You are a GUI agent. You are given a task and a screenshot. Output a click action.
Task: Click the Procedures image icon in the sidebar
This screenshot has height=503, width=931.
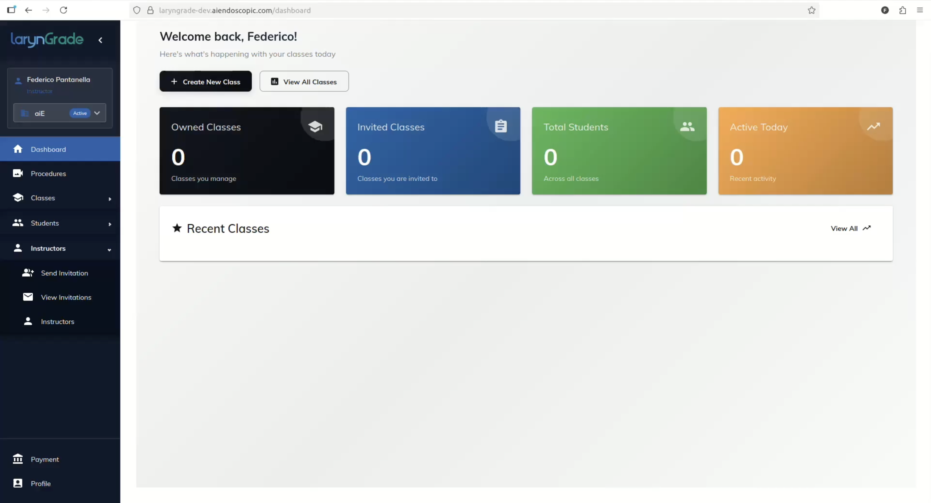[x=18, y=174]
